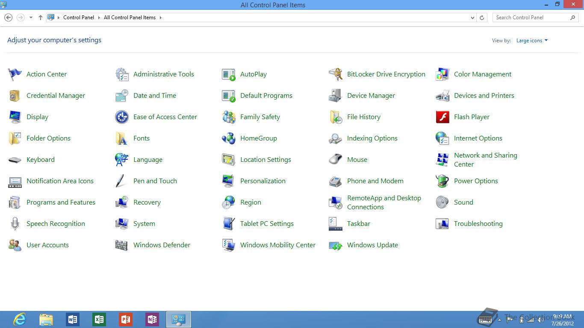Image resolution: width=584 pixels, height=328 pixels.
Task: Open the Phone and Modem link
Action: click(x=375, y=181)
